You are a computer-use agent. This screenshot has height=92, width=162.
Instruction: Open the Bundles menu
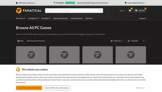click(46, 18)
